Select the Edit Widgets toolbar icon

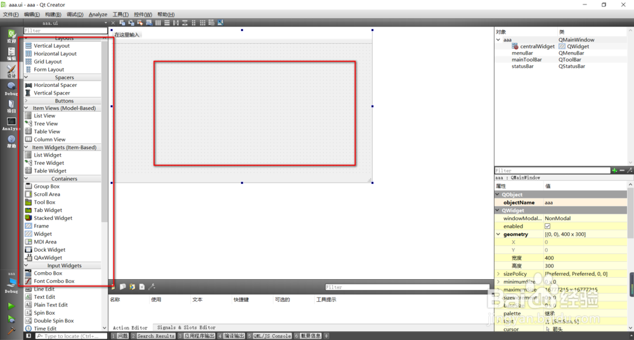pos(122,23)
